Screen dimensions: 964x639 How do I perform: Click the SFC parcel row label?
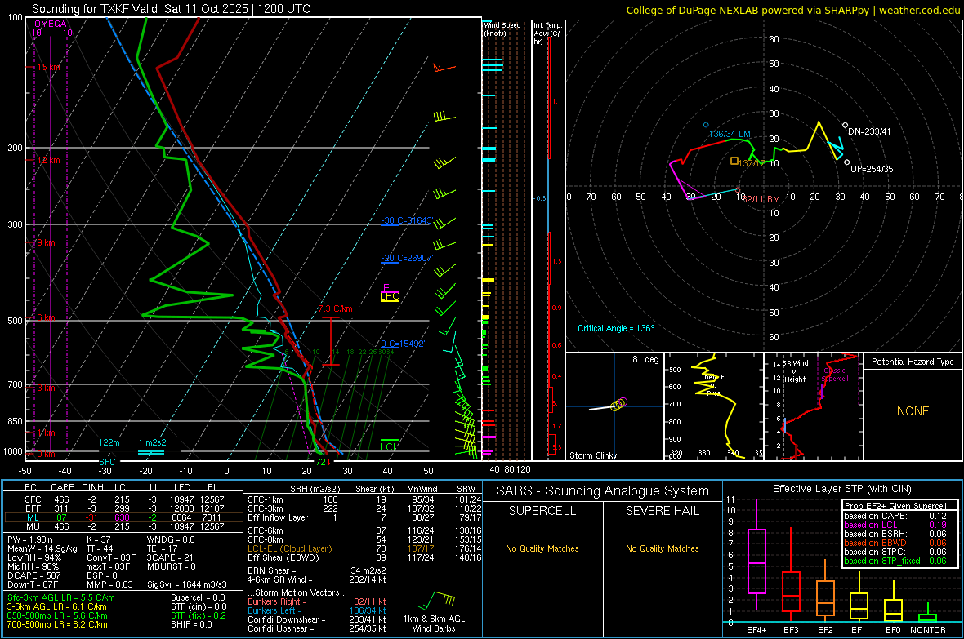[33, 499]
